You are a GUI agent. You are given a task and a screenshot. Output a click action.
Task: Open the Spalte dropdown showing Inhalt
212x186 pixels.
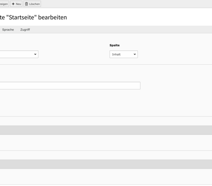pos(123,54)
